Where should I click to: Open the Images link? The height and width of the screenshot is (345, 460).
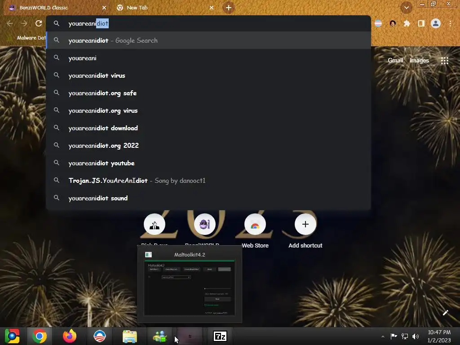pyautogui.click(x=419, y=61)
